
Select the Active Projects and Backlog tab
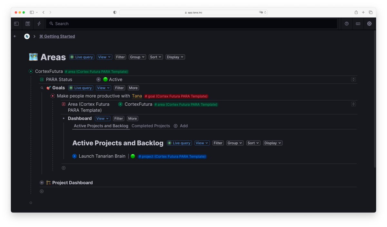101,126
